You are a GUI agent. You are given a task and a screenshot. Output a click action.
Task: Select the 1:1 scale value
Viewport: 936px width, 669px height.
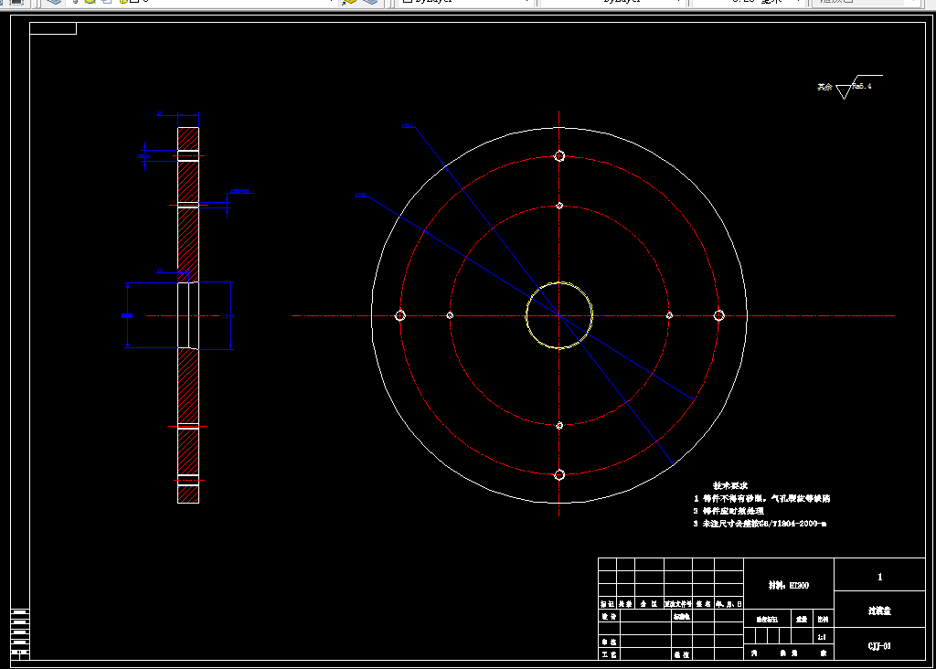[822, 637]
